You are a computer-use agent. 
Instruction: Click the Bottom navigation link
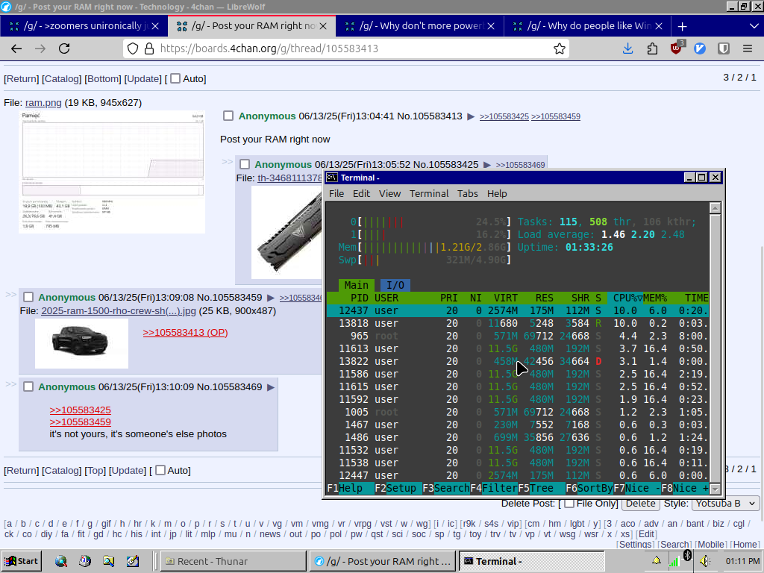click(x=102, y=79)
